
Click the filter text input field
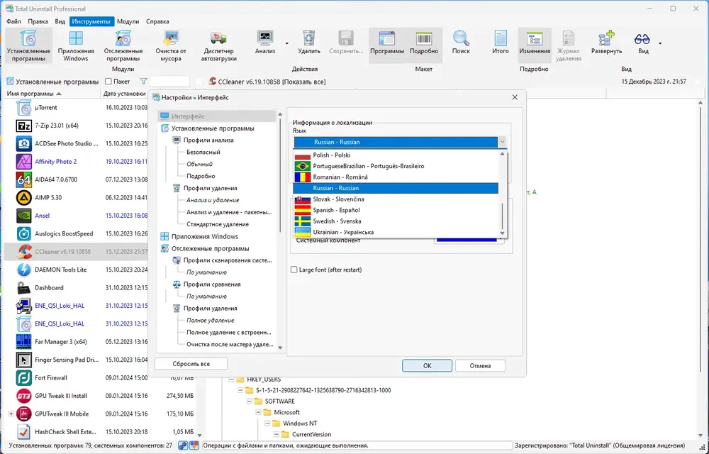point(169,82)
